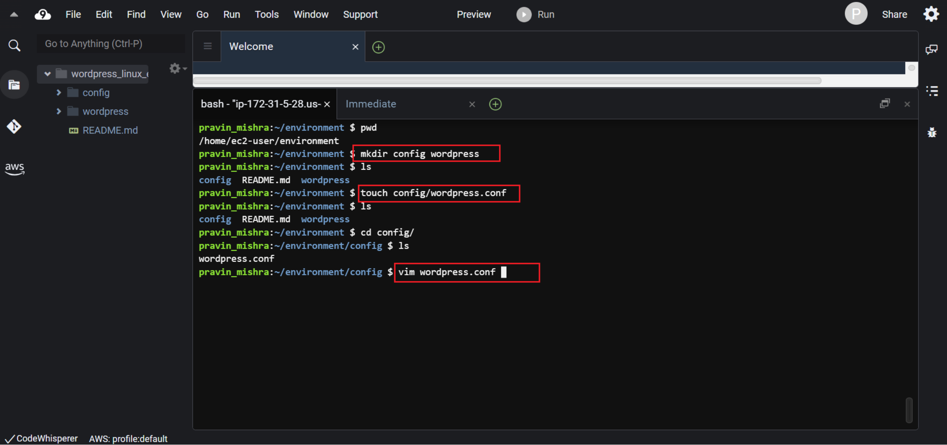Collapse the menu bar with the up arrow
This screenshot has width=947, height=445.
[14, 14]
